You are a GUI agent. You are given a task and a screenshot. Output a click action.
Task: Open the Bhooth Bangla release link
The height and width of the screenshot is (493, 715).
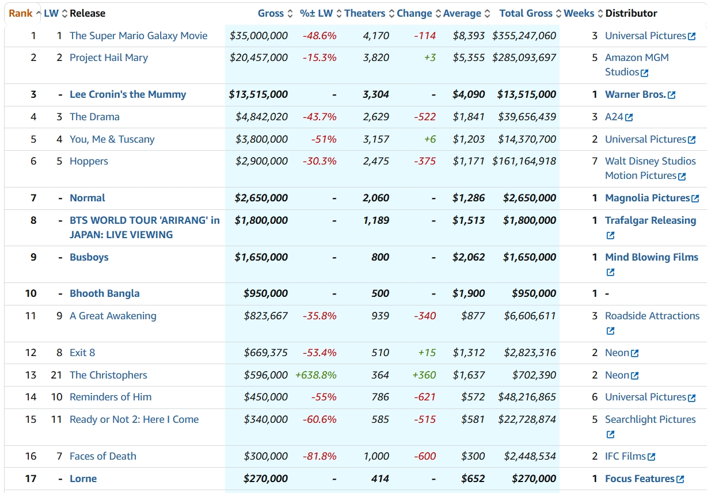click(104, 293)
